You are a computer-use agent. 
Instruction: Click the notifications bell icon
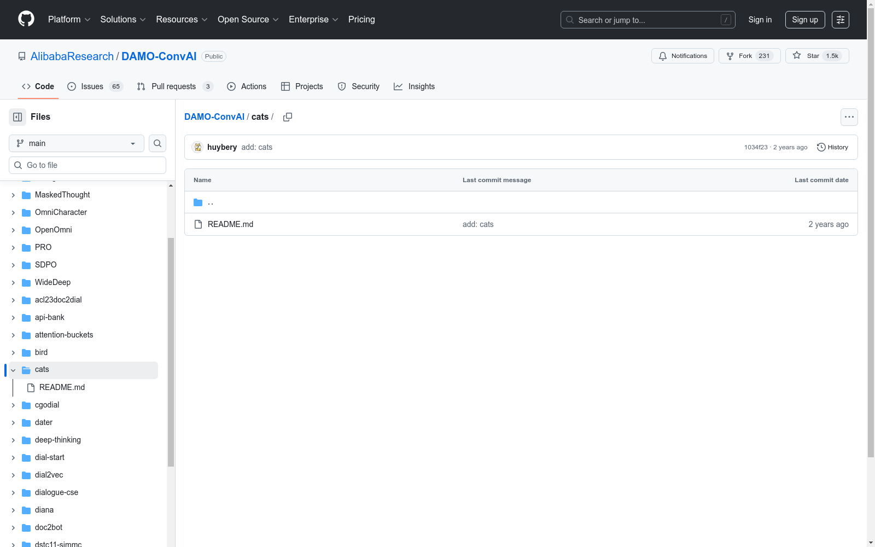[663, 56]
